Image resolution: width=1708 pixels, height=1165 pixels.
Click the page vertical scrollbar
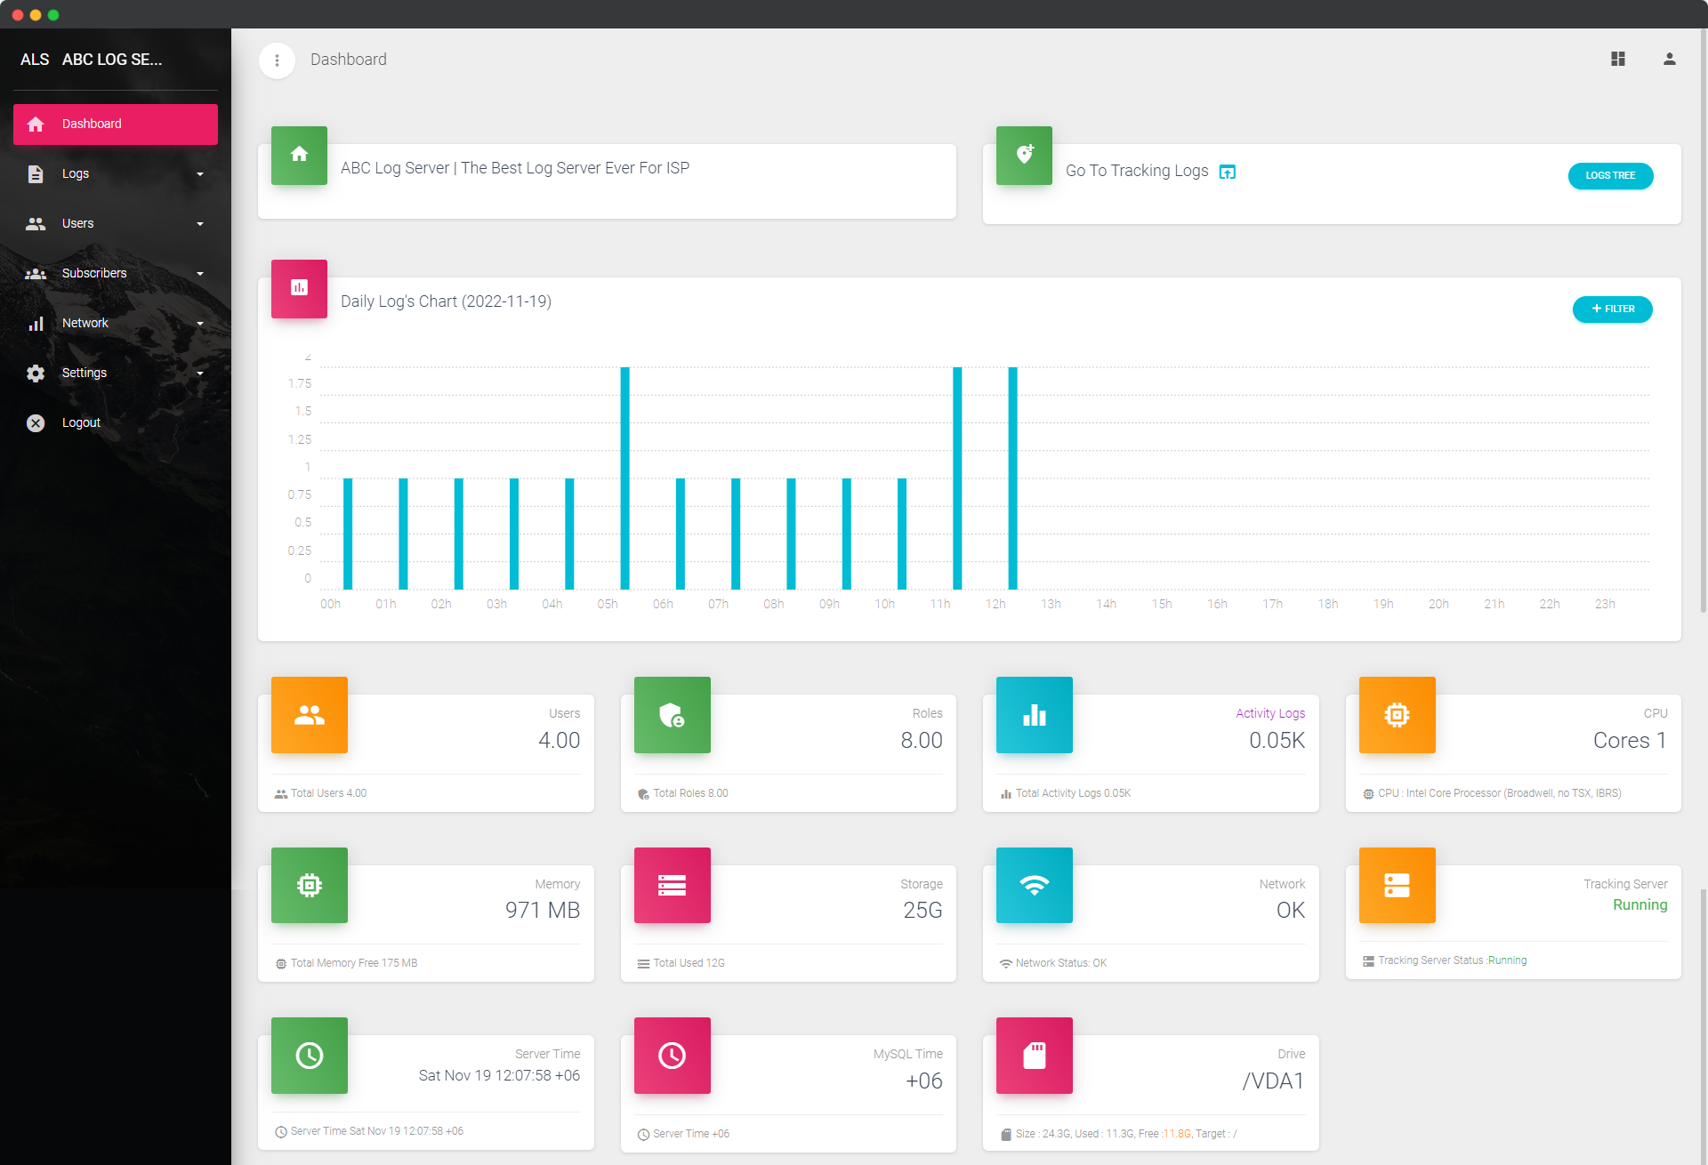[1703, 320]
